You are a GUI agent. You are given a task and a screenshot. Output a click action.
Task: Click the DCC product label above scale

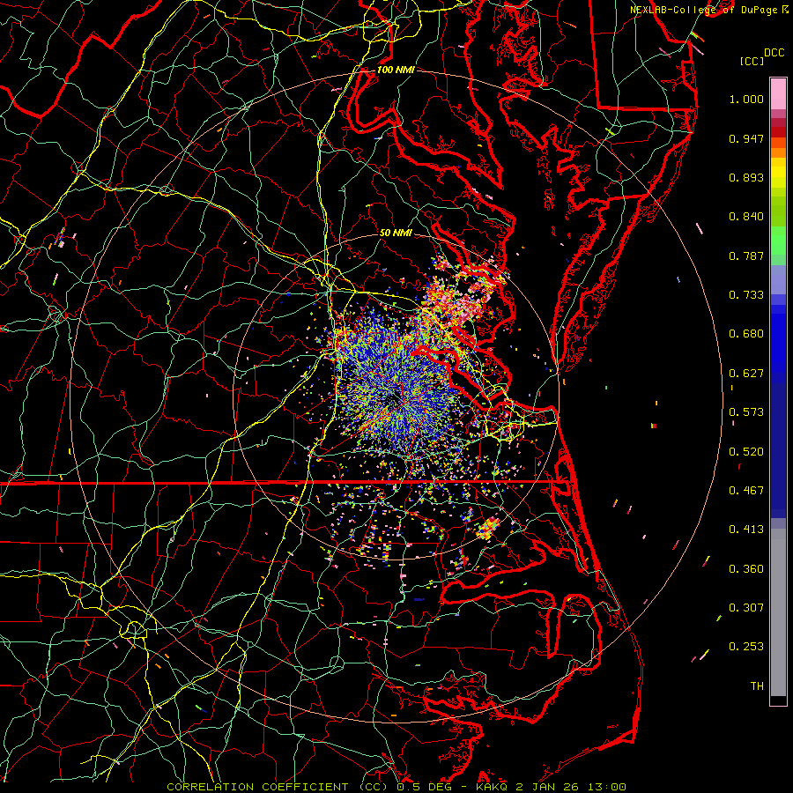pos(774,53)
